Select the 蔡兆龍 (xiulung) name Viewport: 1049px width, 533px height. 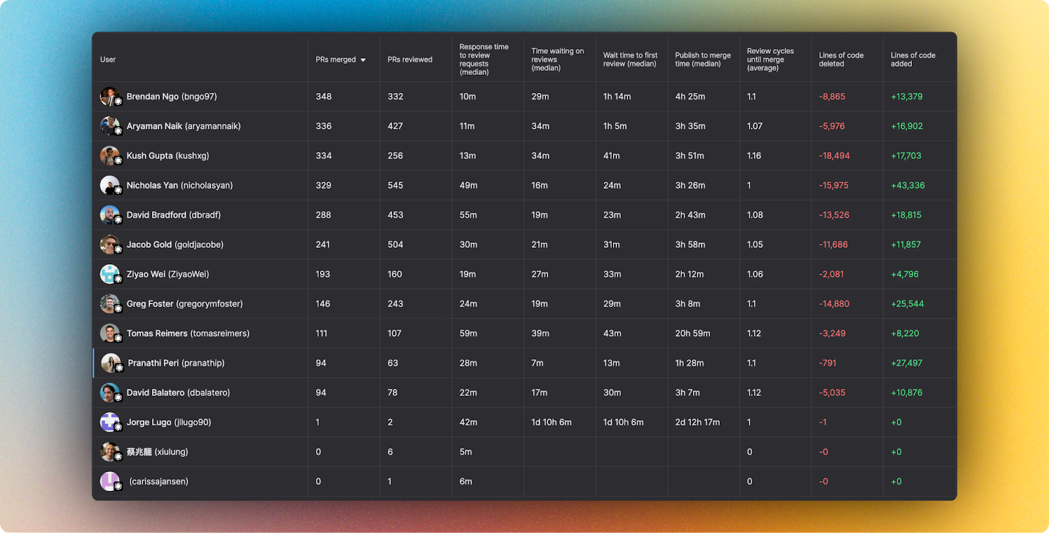pos(157,452)
